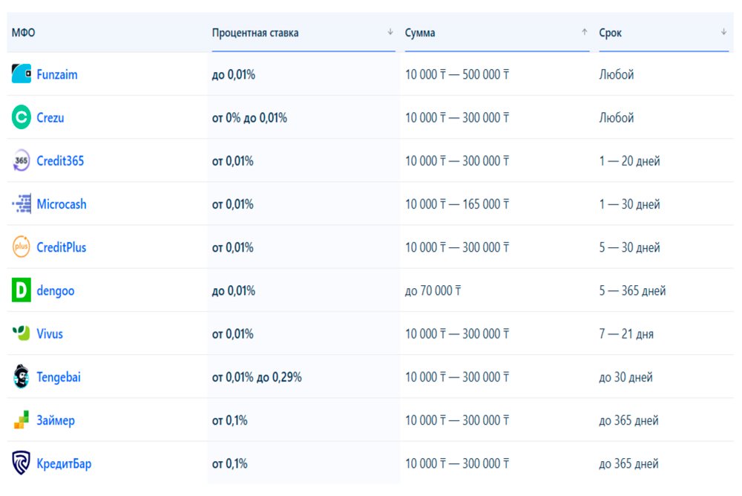Click Crezu amount '10 000 ₸ — 300 000 ₸'
This screenshot has width=742, height=496.
[x=457, y=117]
